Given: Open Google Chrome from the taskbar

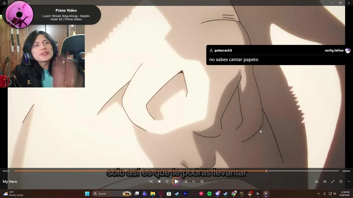Looking at the screenshot, I should [x=234, y=194].
